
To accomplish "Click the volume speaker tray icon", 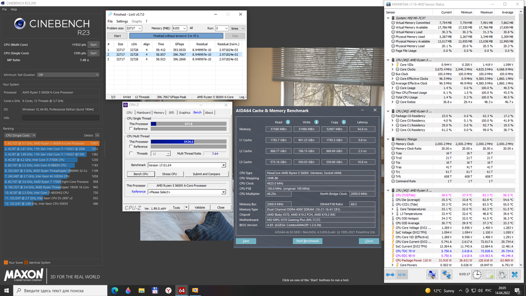I will pyautogui.click(x=480, y=291).
